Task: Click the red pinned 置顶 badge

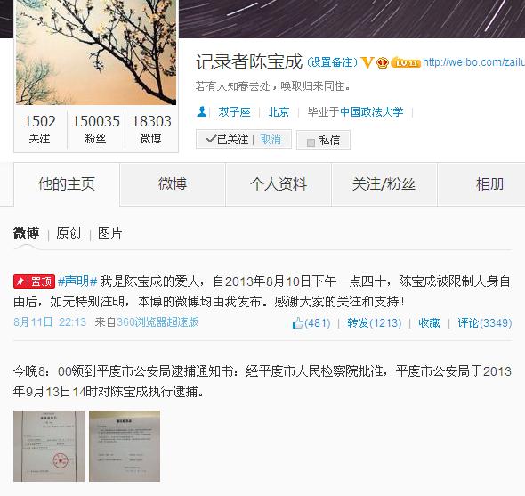Action: point(34,281)
